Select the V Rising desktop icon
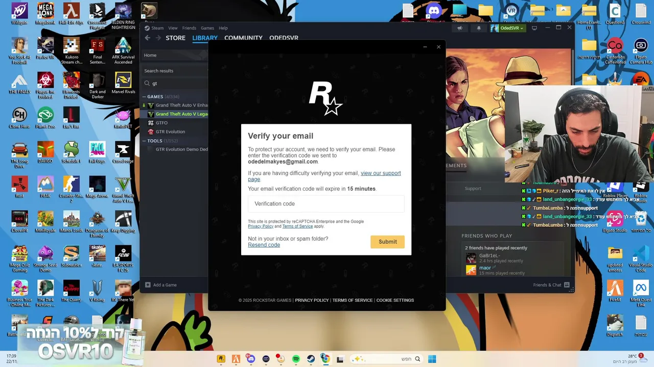Viewport: 654px width, 367px height. click(97, 291)
